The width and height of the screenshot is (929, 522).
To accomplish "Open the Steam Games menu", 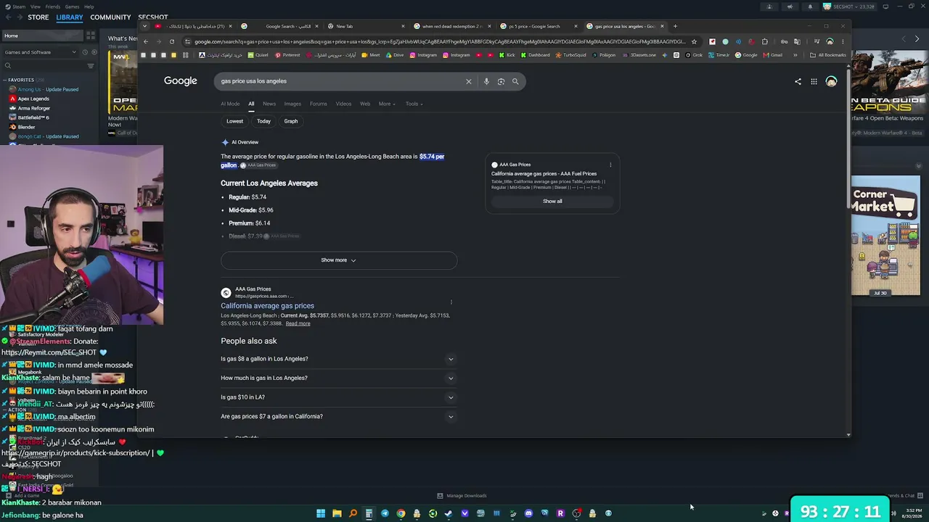I will (72, 7).
